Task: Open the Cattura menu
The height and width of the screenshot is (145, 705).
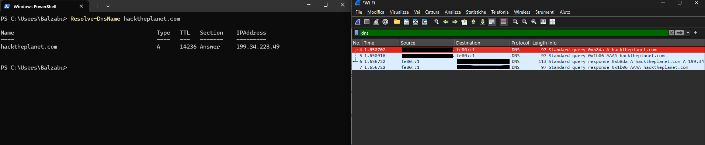Action: tap(432, 12)
